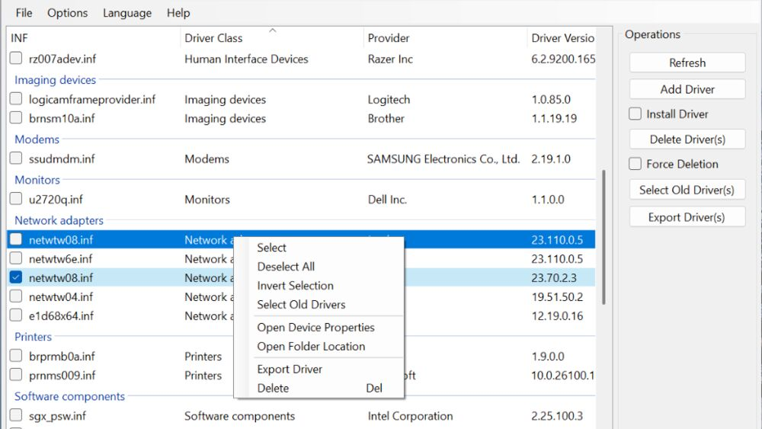The image size is (762, 429).
Task: Sort by the Driver Version column header
Action: [x=563, y=38]
